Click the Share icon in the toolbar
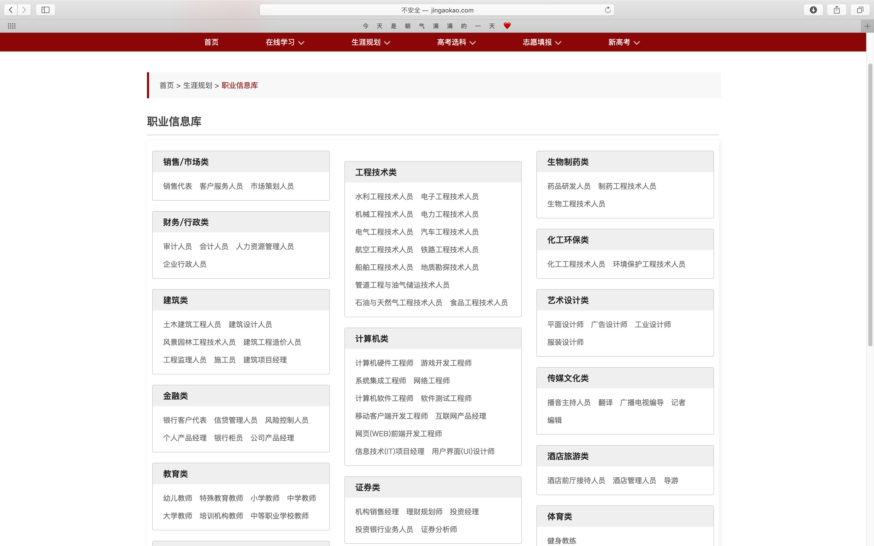874x546 pixels. pos(837,10)
